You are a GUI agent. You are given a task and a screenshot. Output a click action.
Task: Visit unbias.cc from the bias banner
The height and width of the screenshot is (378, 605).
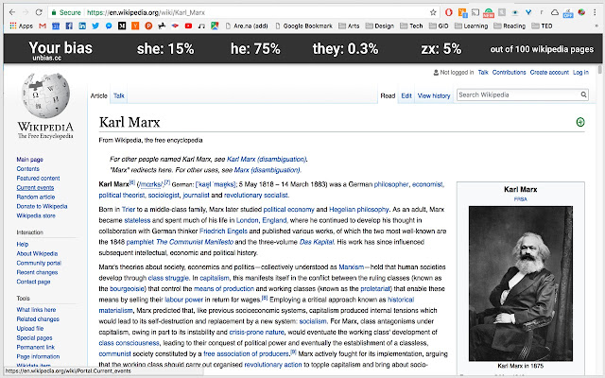46,58
